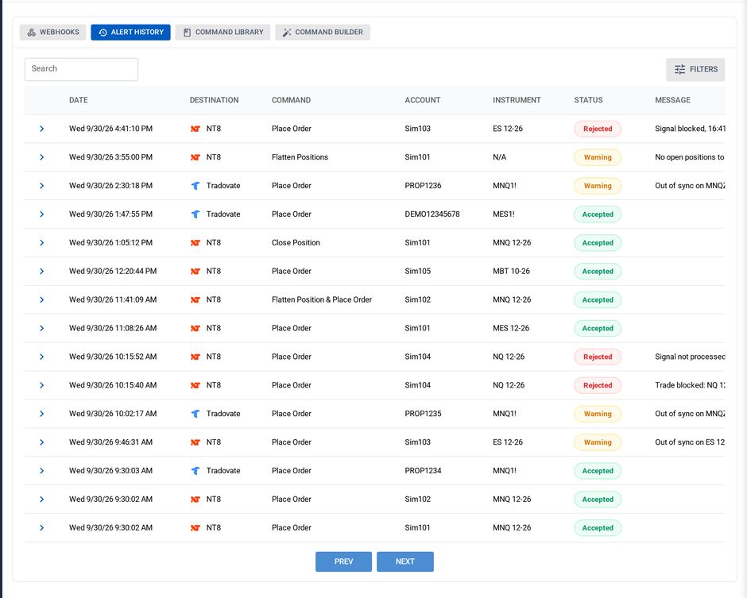
Task: Click NT8 icon in Sim105 row
Action: click(x=195, y=272)
